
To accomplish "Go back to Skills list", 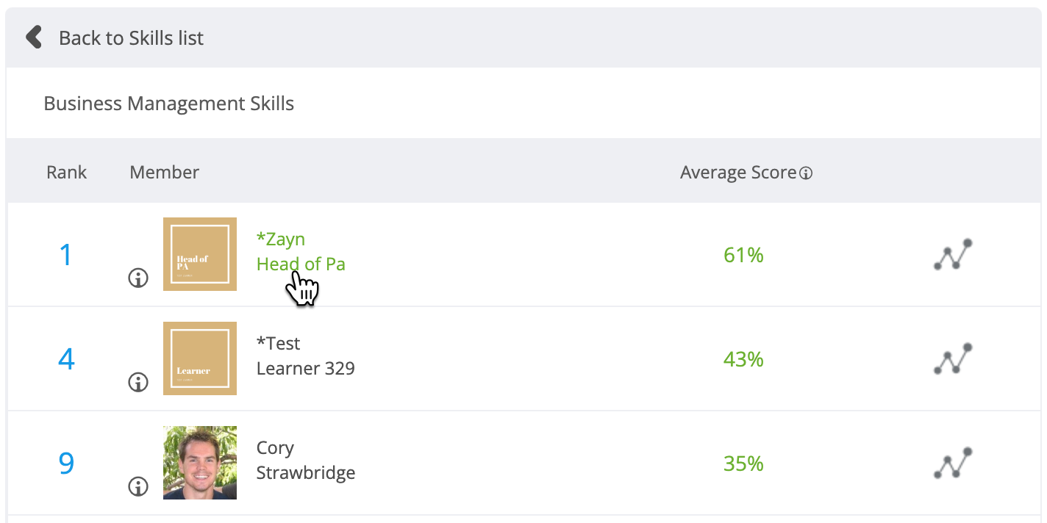I will 131,37.
